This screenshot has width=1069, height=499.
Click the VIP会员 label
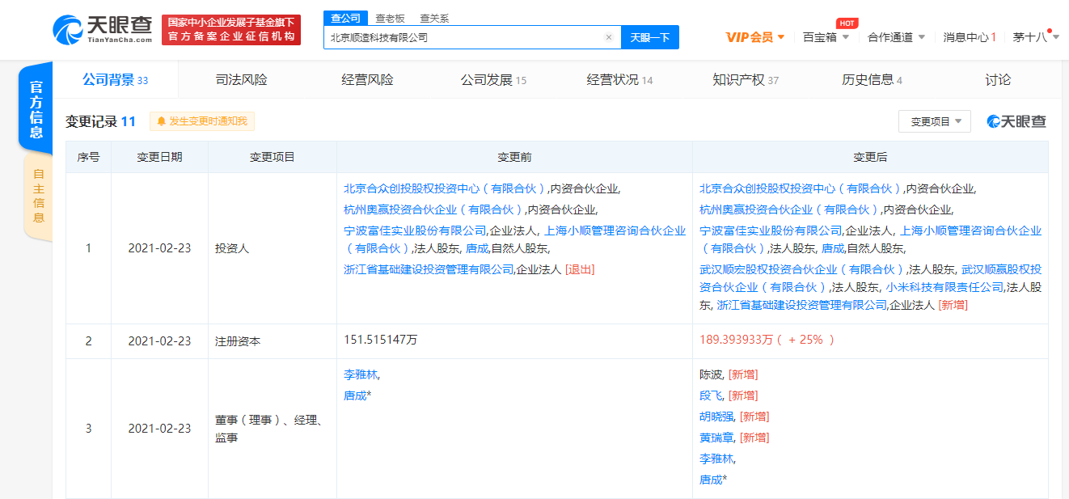pyautogui.click(x=750, y=37)
